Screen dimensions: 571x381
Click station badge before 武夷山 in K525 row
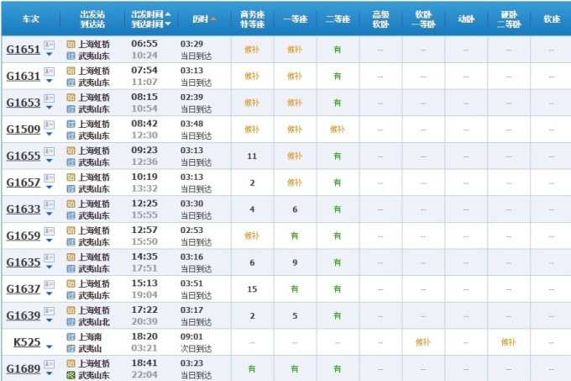click(x=71, y=349)
